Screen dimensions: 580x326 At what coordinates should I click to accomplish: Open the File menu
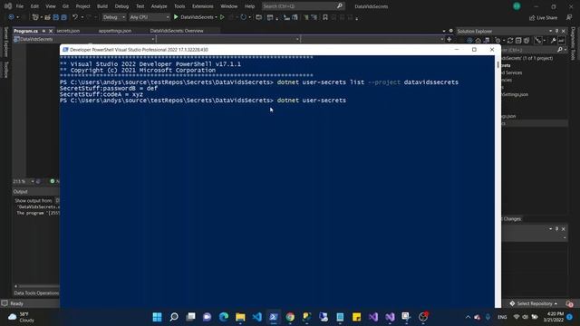click(20, 6)
